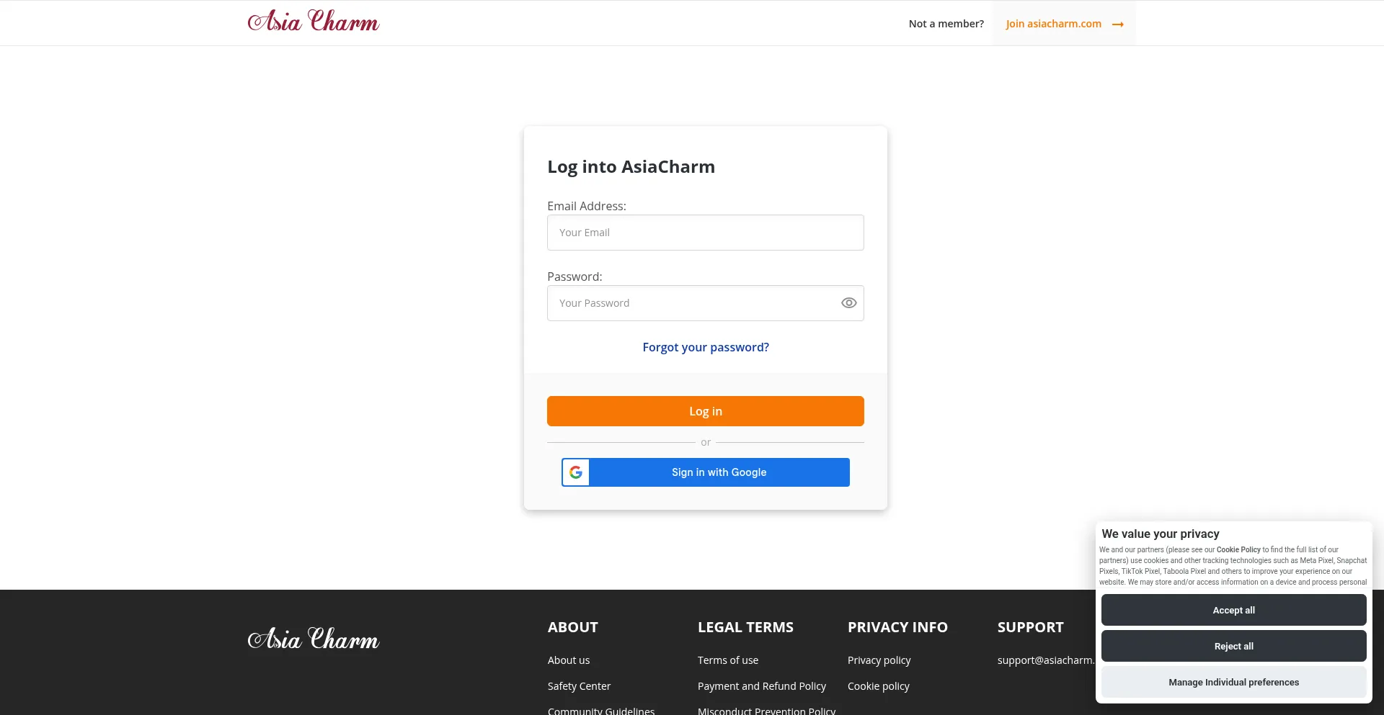Open Privacy policy footer link
The height and width of the screenshot is (715, 1384).
(879, 660)
